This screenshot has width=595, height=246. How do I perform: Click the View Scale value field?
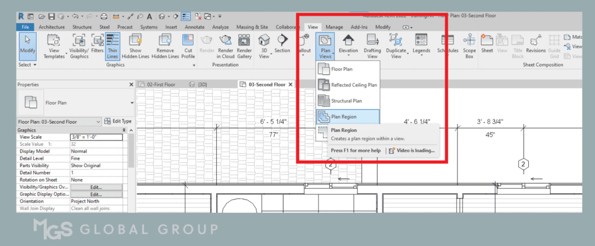(x=96, y=137)
